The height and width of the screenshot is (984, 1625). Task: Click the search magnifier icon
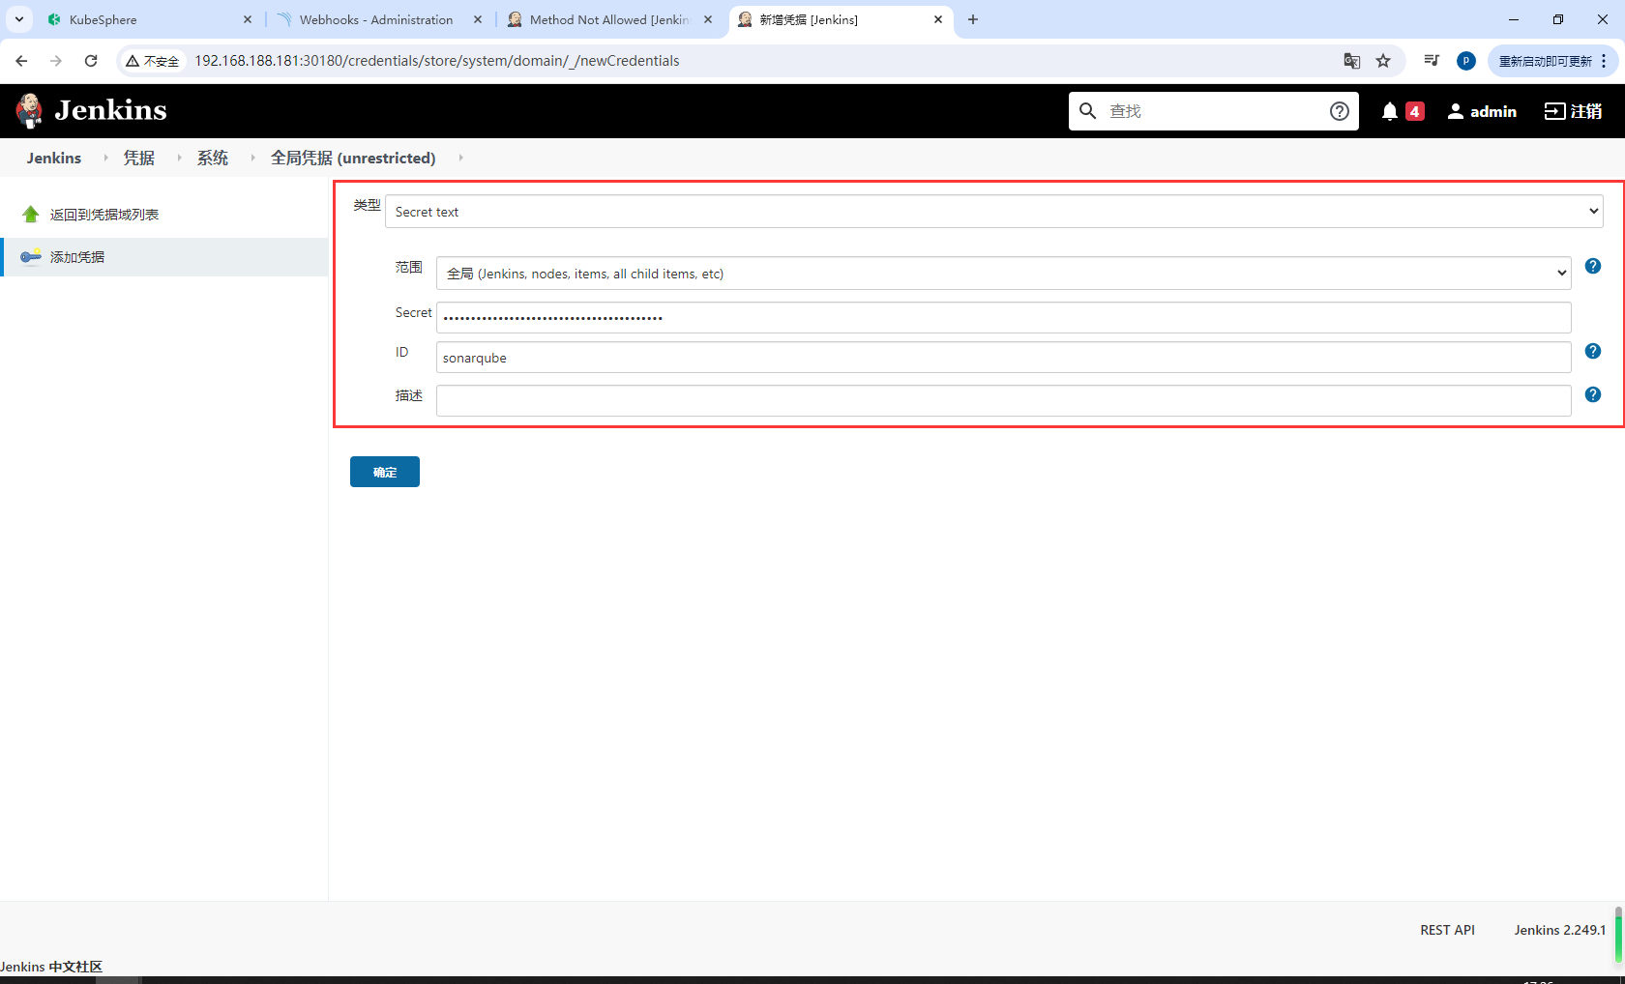1088,111
